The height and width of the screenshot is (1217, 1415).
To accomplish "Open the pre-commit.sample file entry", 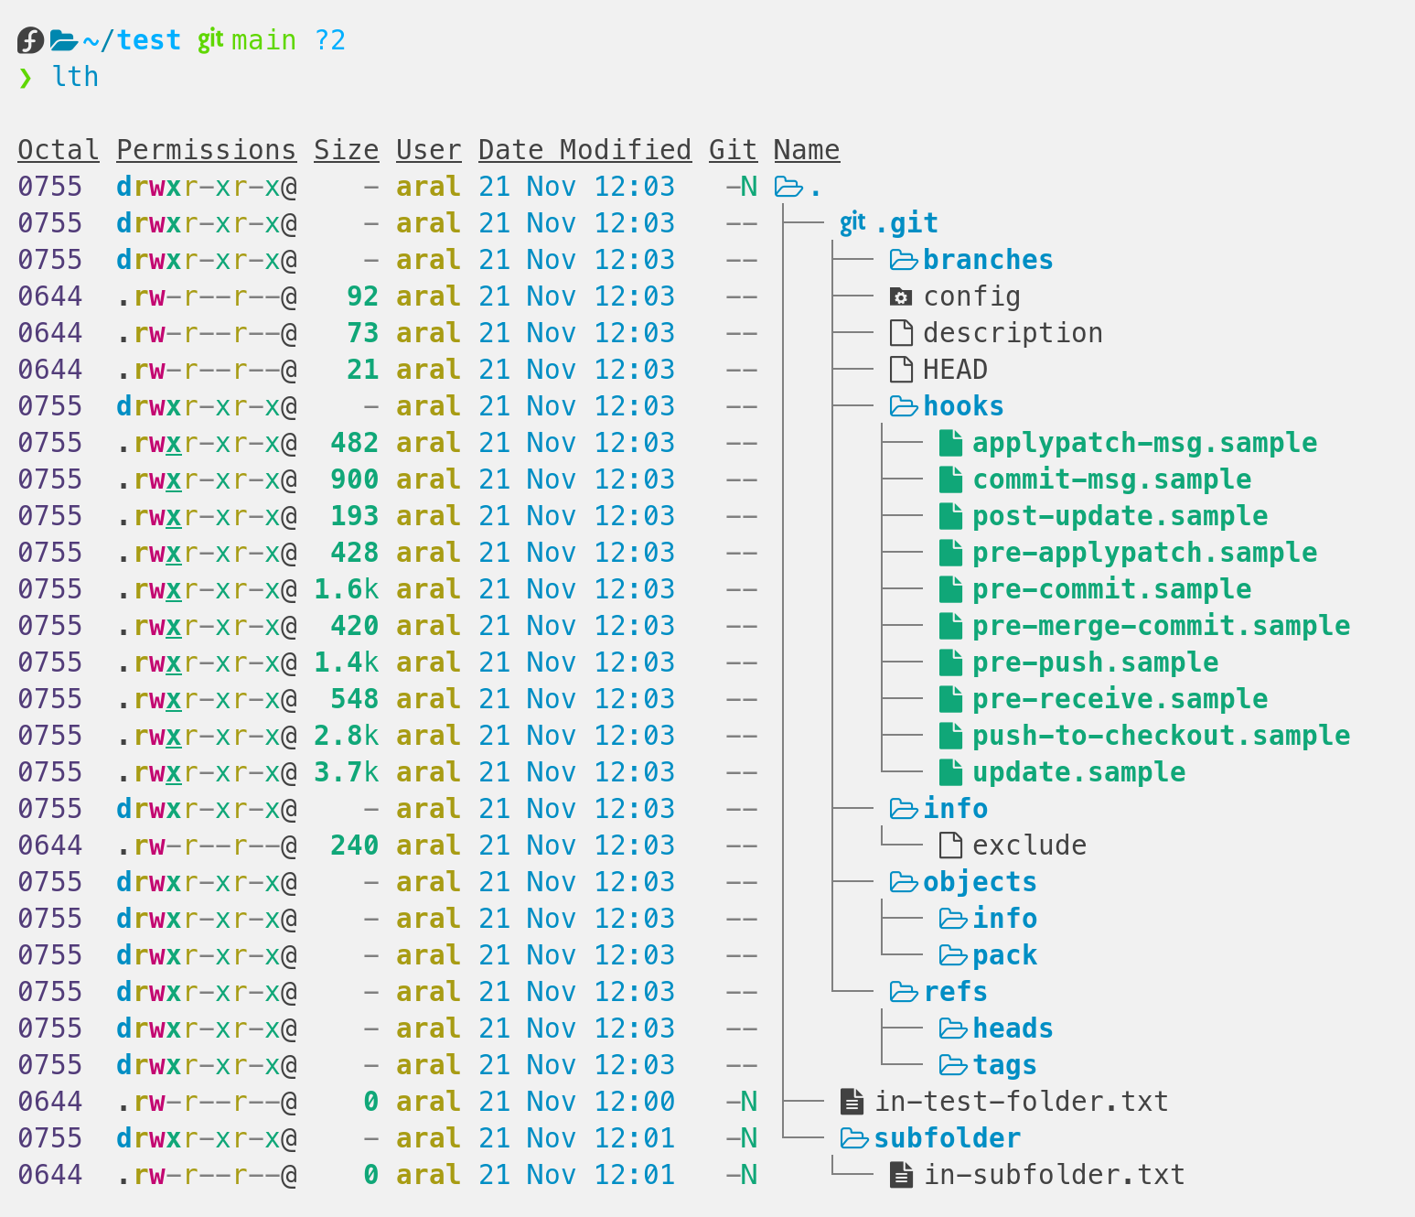I will pyautogui.click(x=1112, y=588).
